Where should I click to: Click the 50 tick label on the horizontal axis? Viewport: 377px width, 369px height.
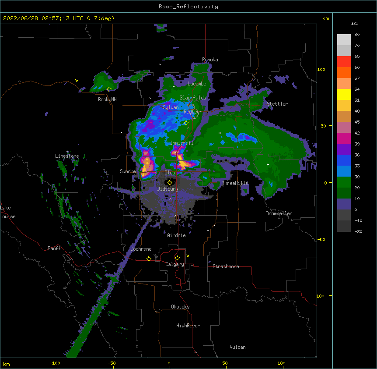coord(225,363)
